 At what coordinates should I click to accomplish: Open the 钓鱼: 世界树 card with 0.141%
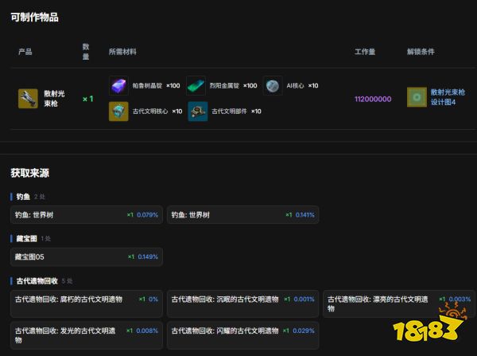(x=242, y=215)
